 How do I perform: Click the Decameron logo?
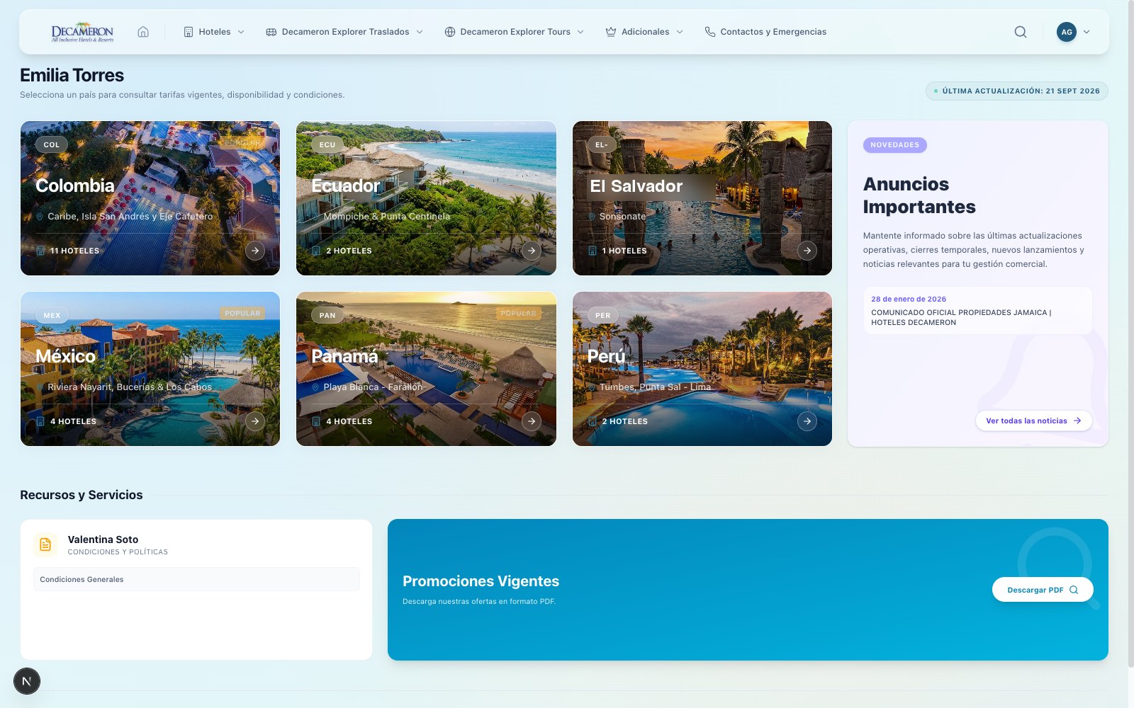(82, 32)
